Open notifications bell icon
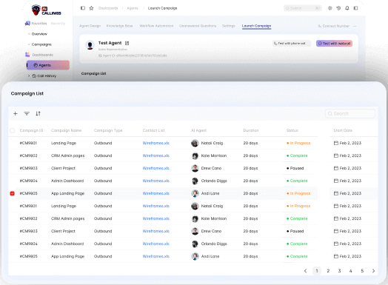The width and height of the screenshot is (388, 285). [347, 8]
